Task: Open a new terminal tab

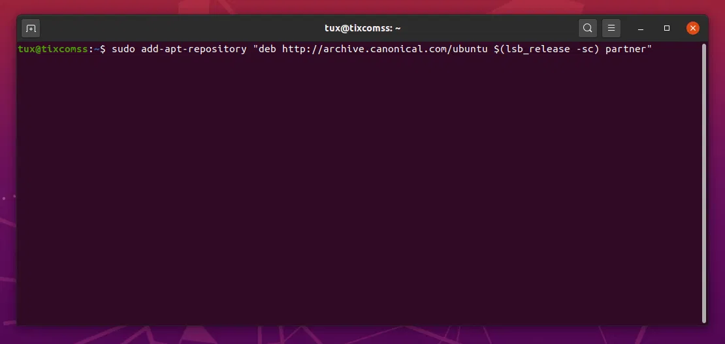Action: [31, 28]
